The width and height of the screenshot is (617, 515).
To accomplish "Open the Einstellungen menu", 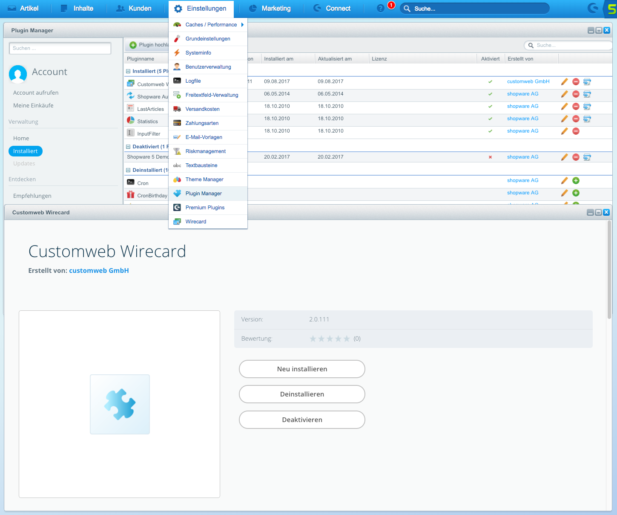I will (201, 9).
